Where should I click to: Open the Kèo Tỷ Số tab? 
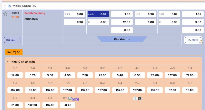pyautogui.click(x=14, y=52)
